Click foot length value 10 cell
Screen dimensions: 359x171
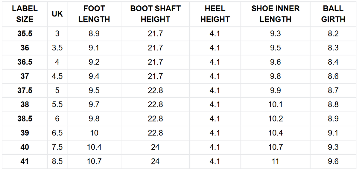94,133
